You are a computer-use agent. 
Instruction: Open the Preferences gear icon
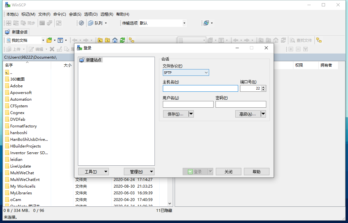[81, 23]
